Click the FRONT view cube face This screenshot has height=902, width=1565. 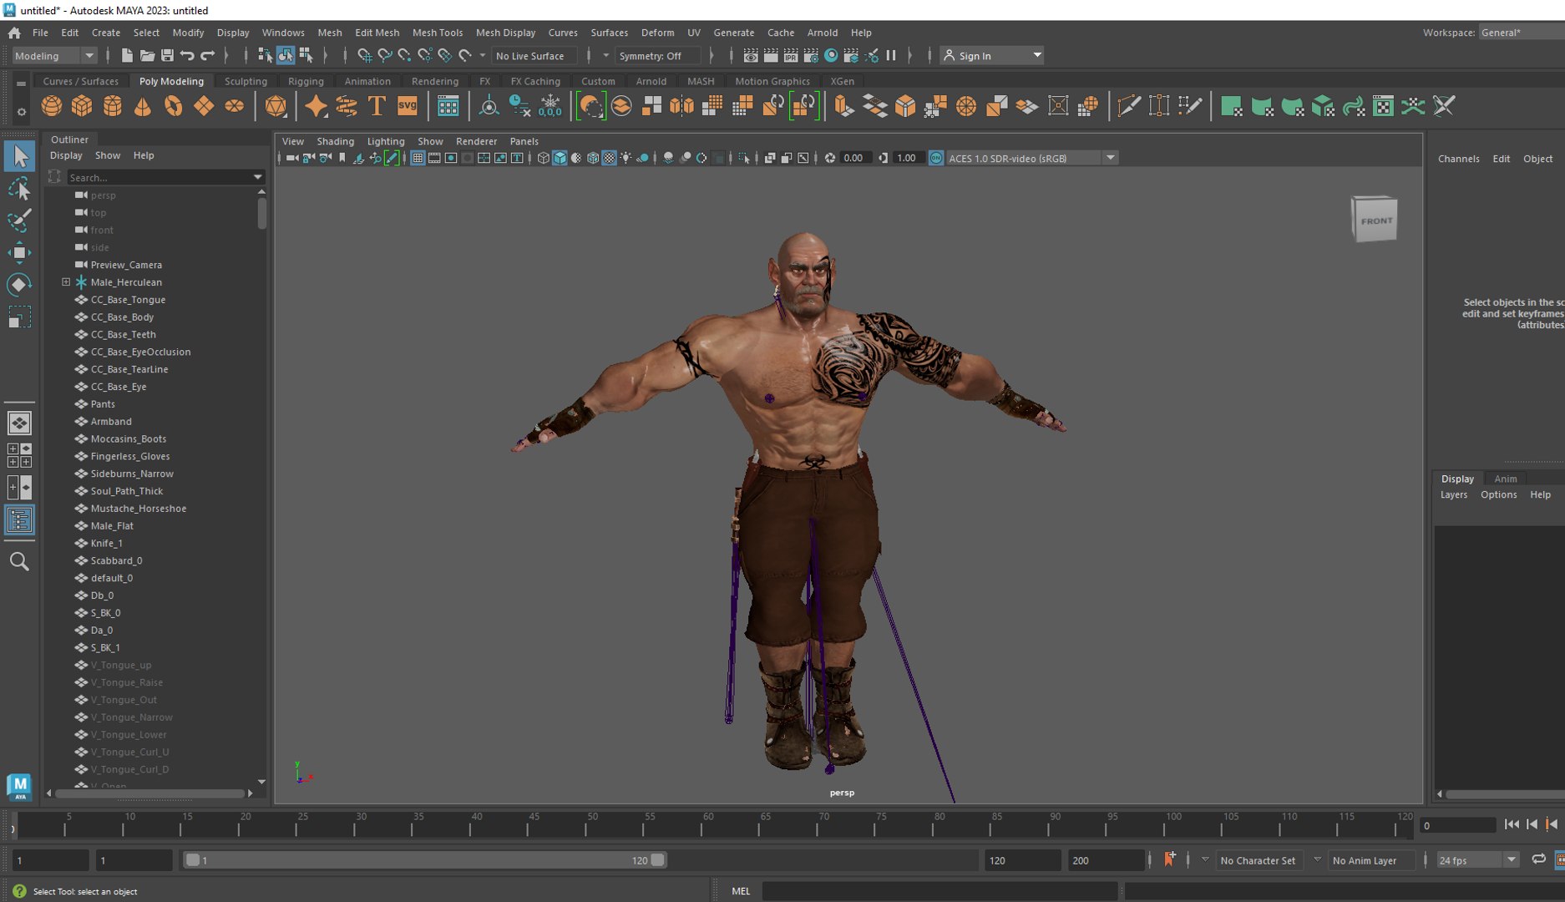pos(1375,220)
